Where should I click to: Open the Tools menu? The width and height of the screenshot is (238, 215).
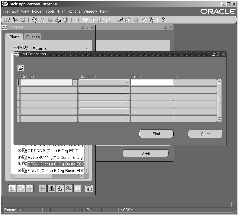click(50, 11)
